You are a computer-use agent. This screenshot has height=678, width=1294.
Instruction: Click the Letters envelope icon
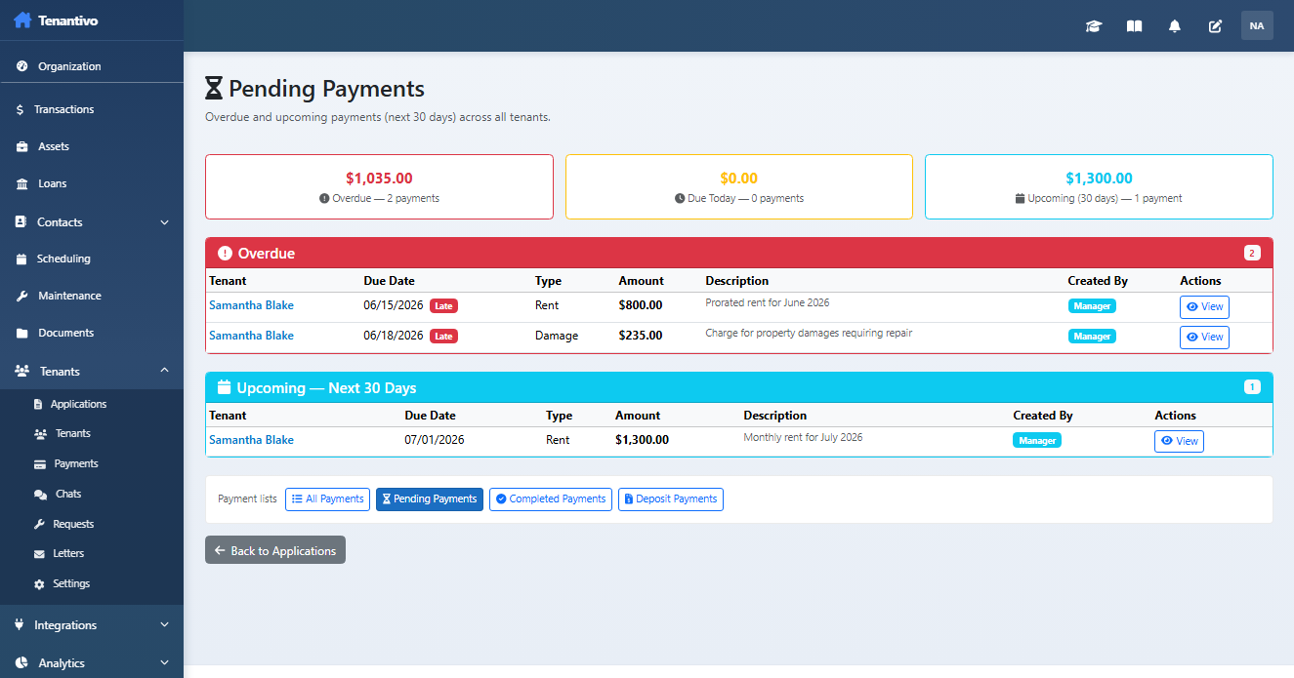pyautogui.click(x=40, y=554)
